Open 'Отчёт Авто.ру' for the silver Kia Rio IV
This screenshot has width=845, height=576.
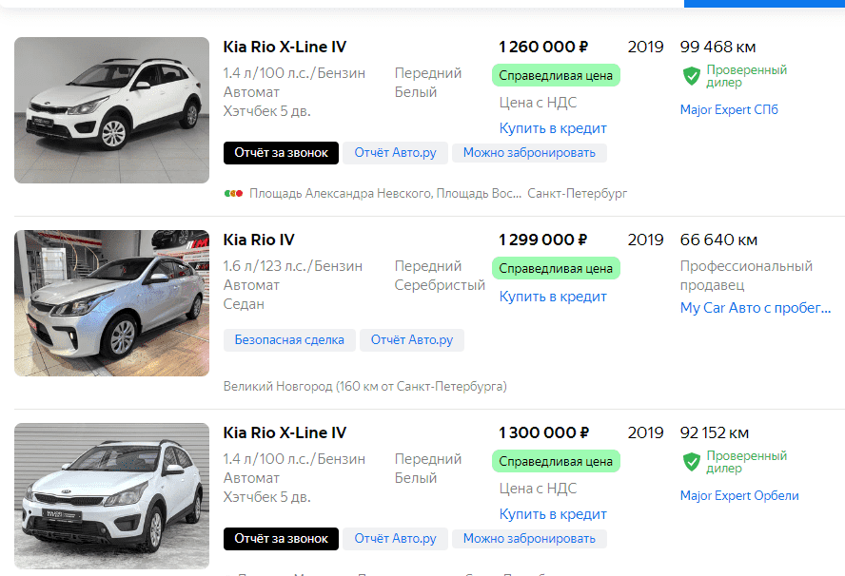coord(411,340)
